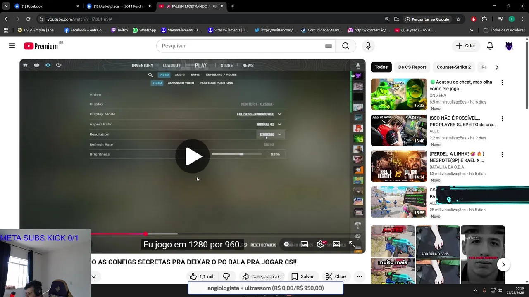The image size is (529, 297).
Task: Select the Todos filter chip
Action: (381, 67)
